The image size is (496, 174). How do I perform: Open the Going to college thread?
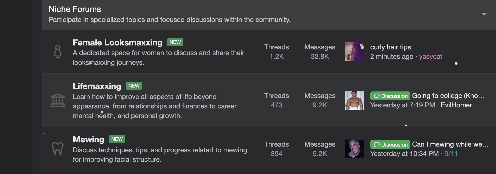click(448, 96)
